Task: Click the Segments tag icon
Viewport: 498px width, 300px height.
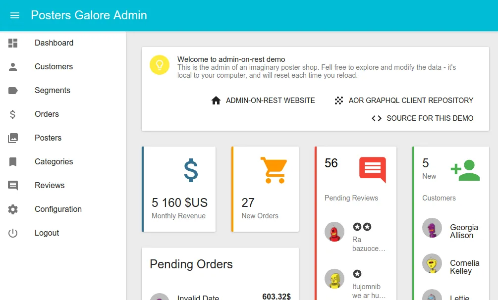Action: coord(13,91)
